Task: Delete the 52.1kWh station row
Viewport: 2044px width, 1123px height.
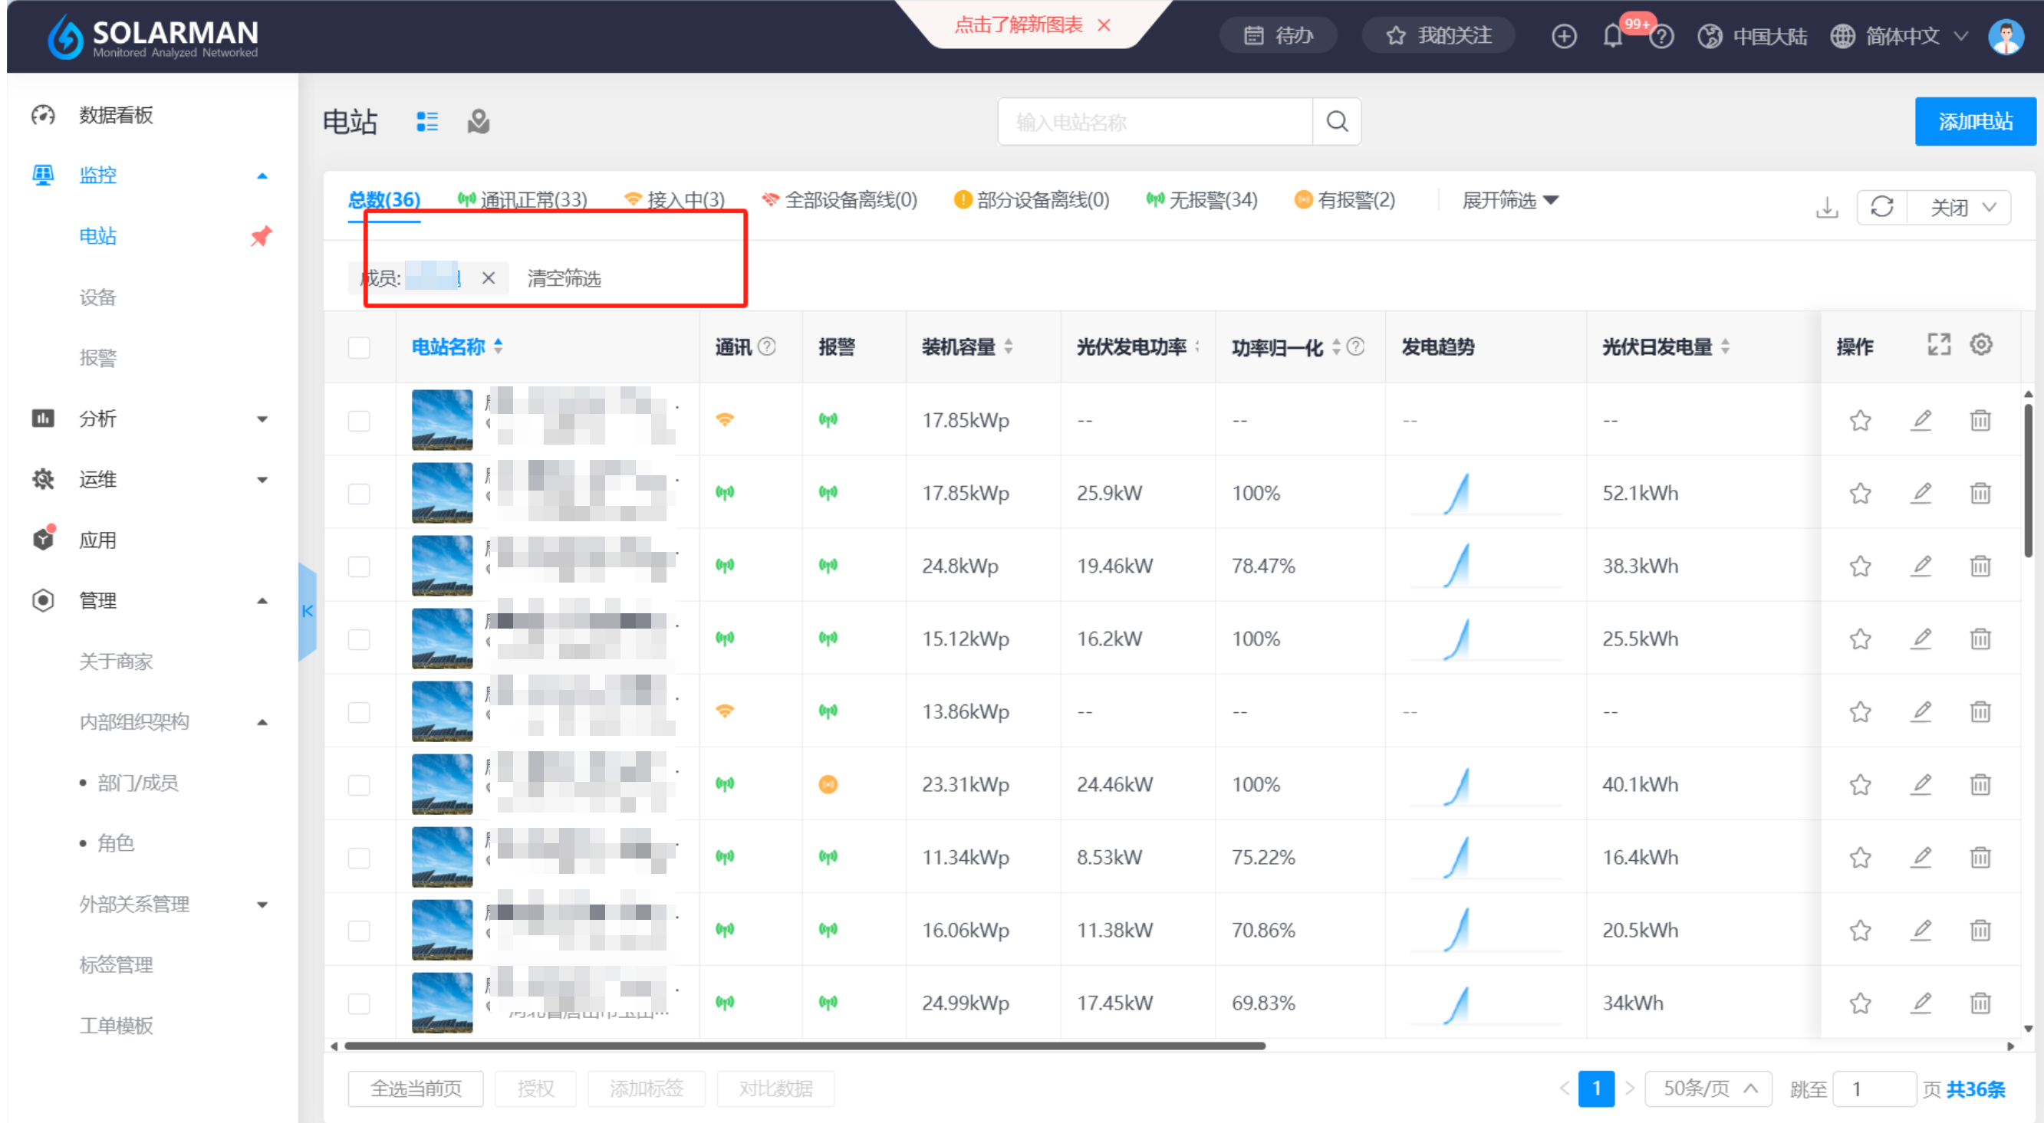Action: tap(1980, 494)
